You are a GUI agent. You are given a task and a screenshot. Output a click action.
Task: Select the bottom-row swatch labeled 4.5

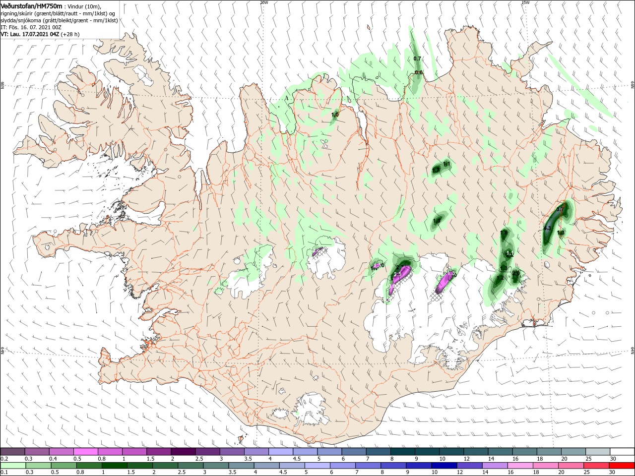(x=292, y=466)
